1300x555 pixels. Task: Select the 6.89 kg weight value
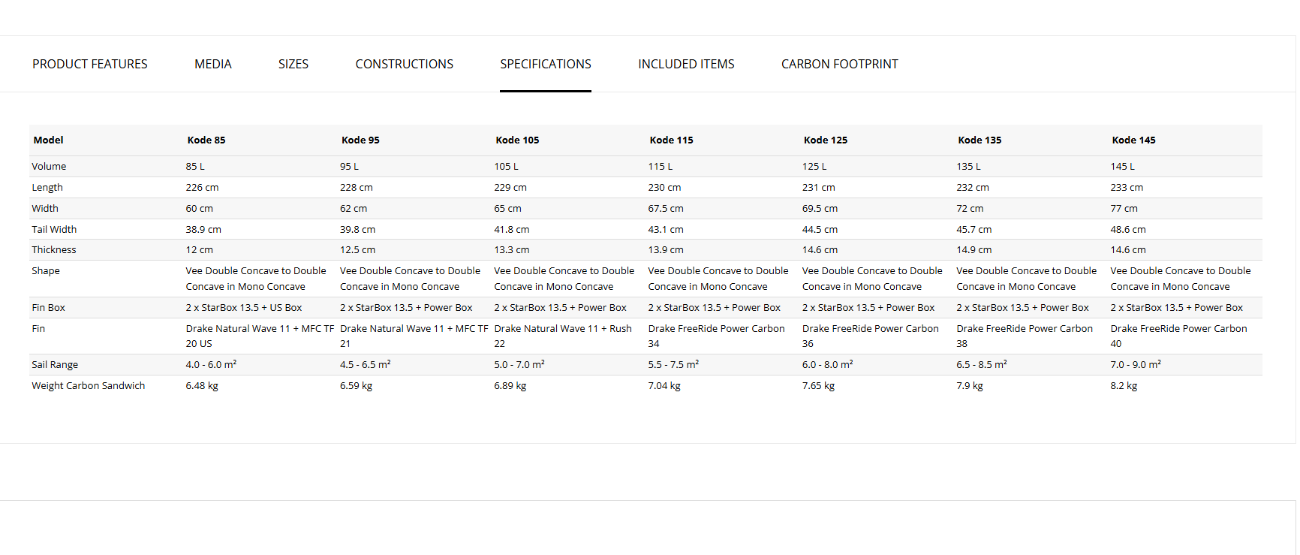click(510, 385)
